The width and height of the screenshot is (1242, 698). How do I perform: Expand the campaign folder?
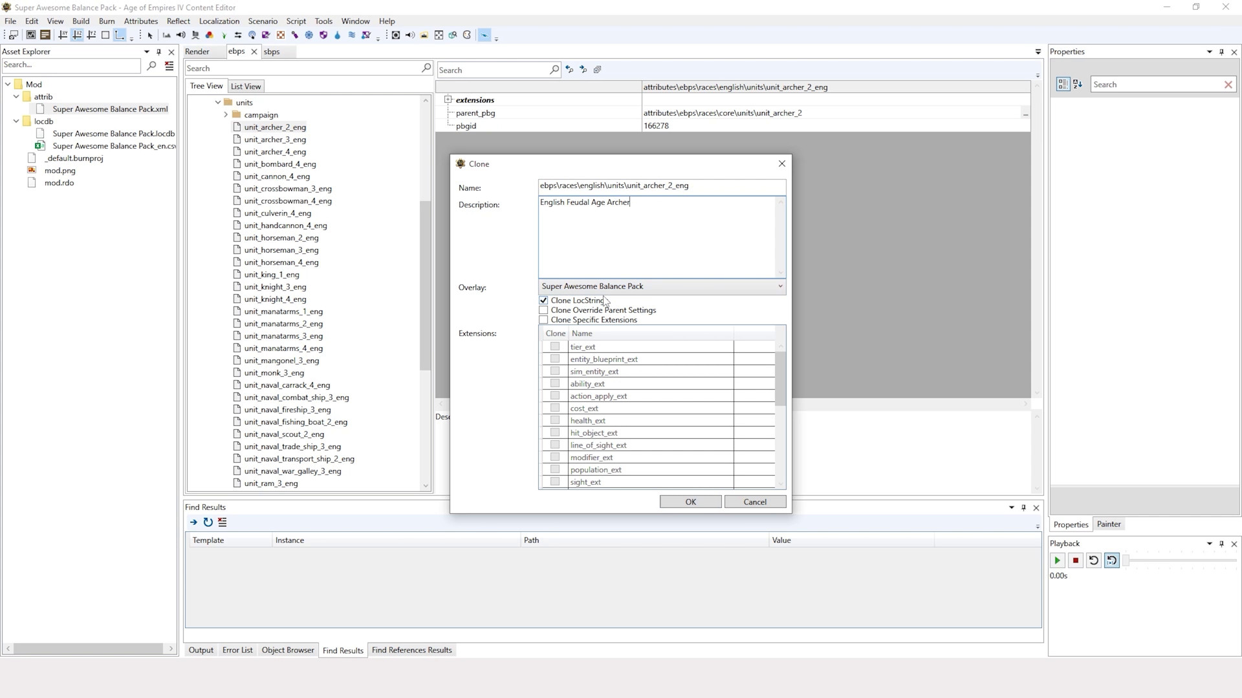(226, 114)
